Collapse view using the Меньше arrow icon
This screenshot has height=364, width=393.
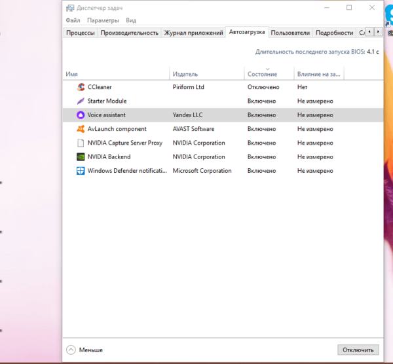pyautogui.click(x=71, y=350)
